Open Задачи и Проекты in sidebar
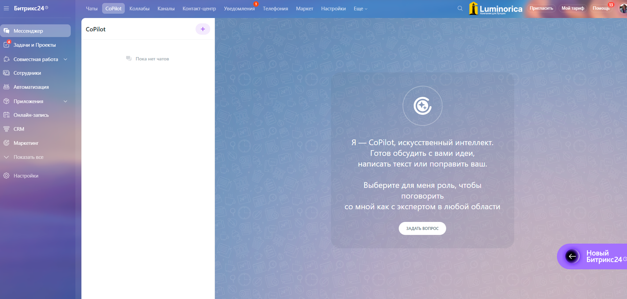This screenshot has height=299, width=627. [35, 45]
